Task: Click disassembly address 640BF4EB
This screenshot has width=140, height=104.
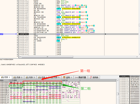Action: tap(24, 39)
